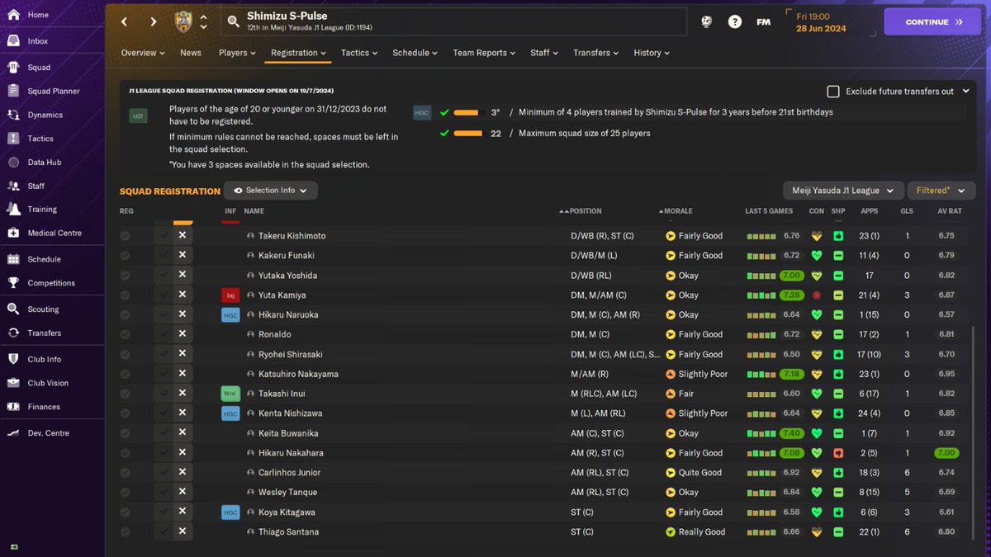This screenshot has width=991, height=557.
Task: Open the Tactics tab menu
Action: tap(359, 53)
